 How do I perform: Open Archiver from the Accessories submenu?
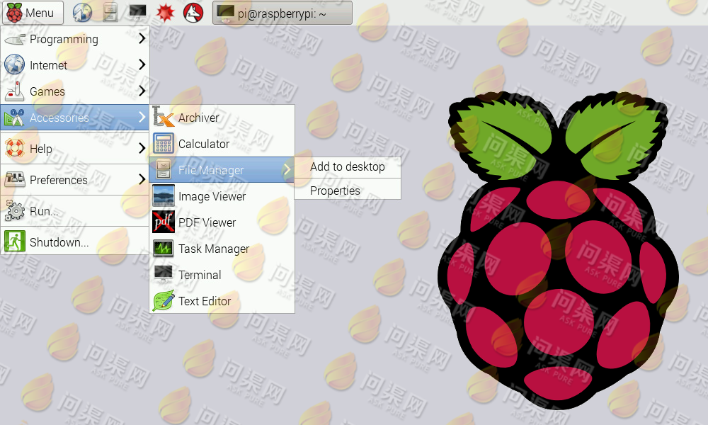click(x=222, y=118)
